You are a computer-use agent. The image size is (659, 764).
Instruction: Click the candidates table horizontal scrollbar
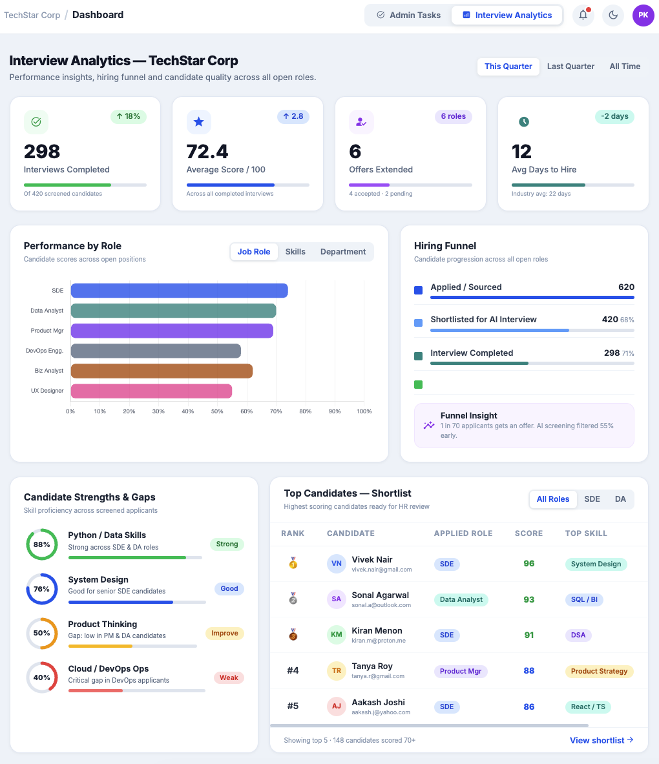[430, 725]
